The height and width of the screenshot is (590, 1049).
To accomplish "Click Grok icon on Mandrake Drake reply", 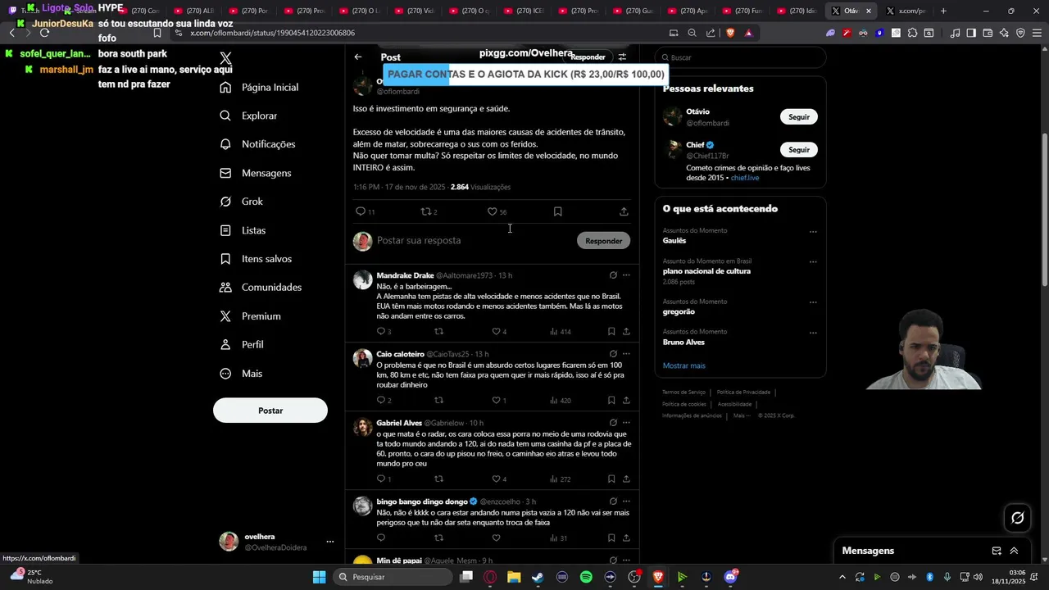I will (x=613, y=275).
